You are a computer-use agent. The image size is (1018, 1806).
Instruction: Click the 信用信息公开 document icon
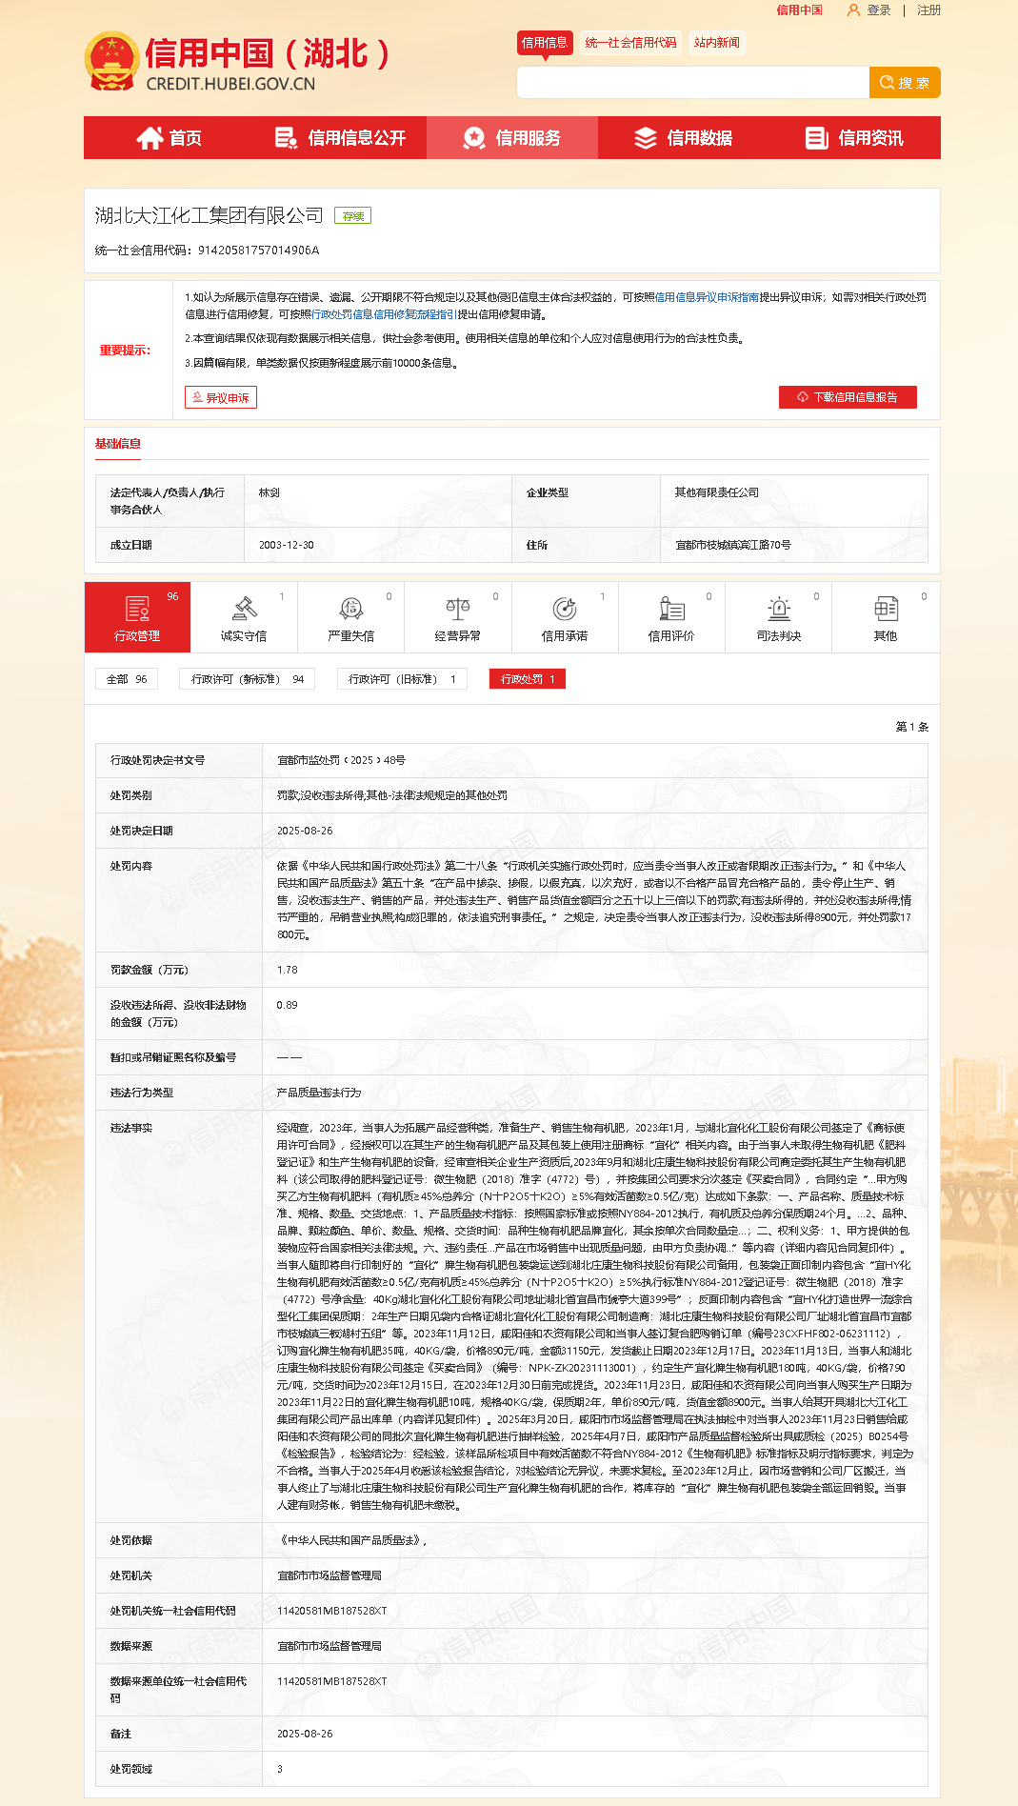tap(286, 138)
